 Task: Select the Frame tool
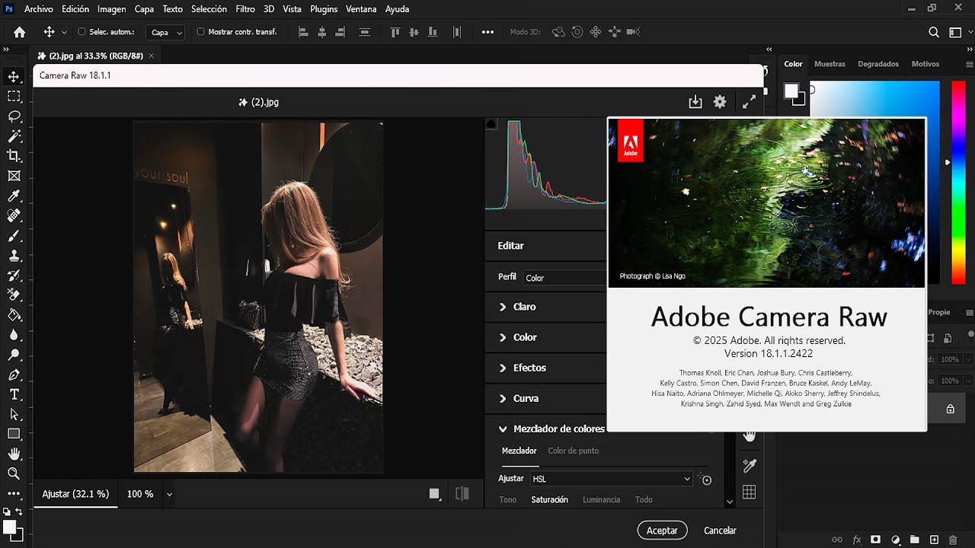coord(14,176)
